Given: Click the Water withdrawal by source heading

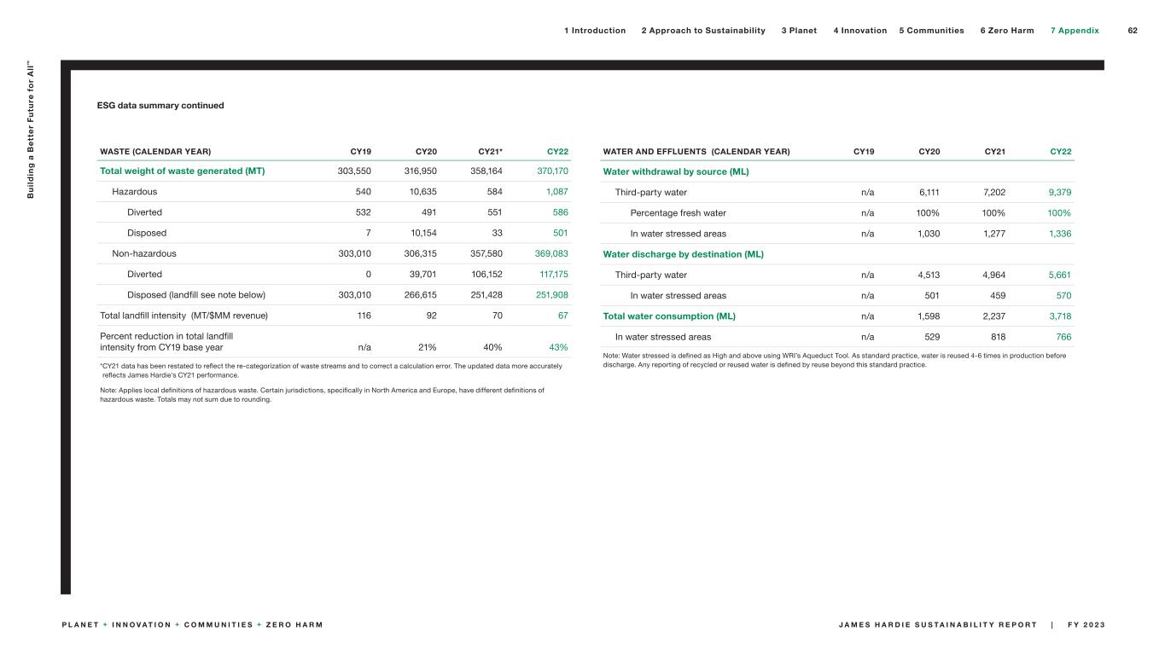Looking at the screenshot, I should coord(675,171).
